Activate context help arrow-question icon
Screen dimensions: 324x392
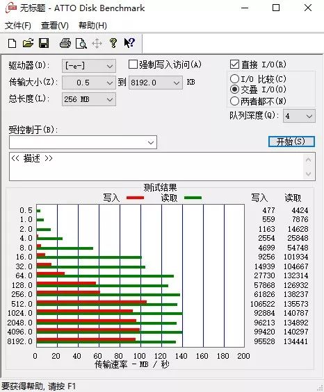(x=129, y=43)
